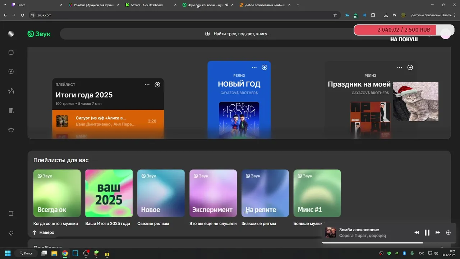This screenshot has height=259, width=460.
Task: Pause the currently playing track
Action: coord(427,232)
